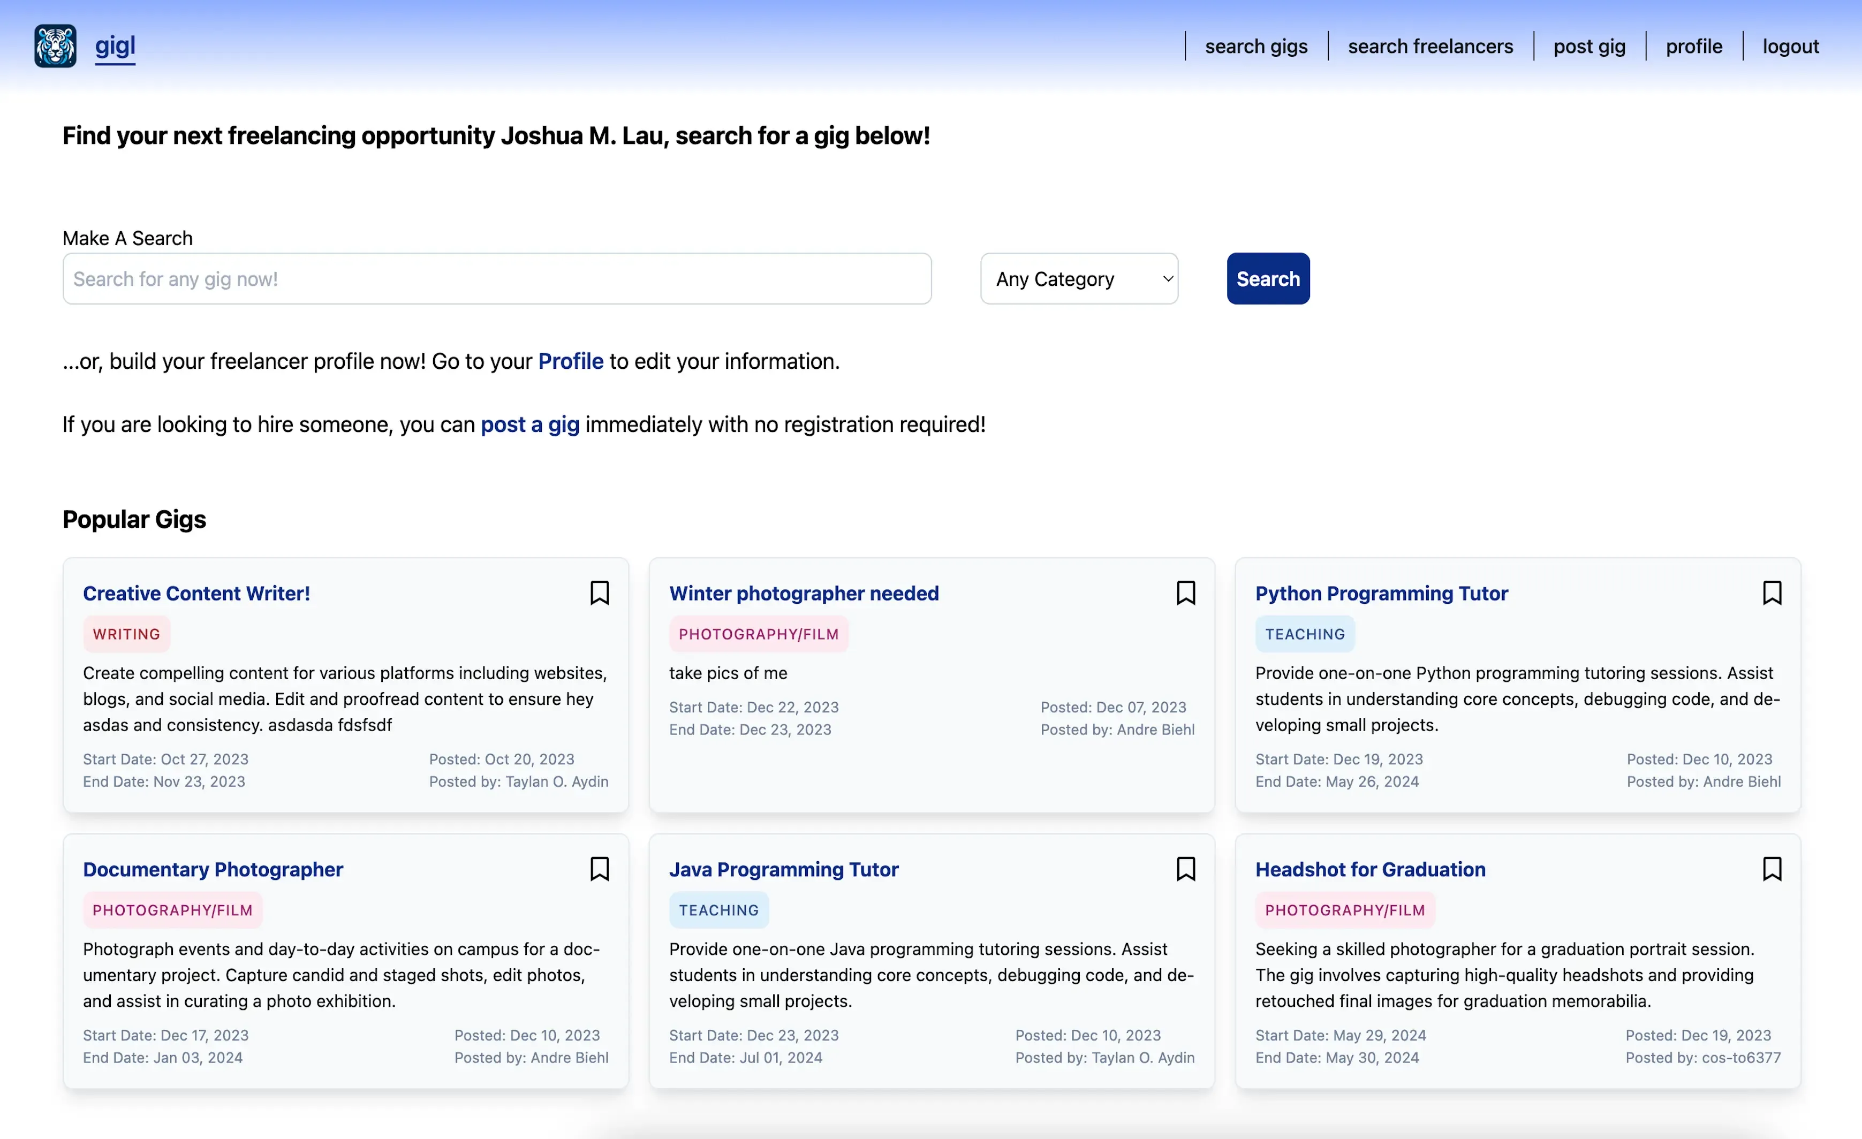The height and width of the screenshot is (1139, 1862).
Task: Click the WRITING category tag
Action: (126, 634)
